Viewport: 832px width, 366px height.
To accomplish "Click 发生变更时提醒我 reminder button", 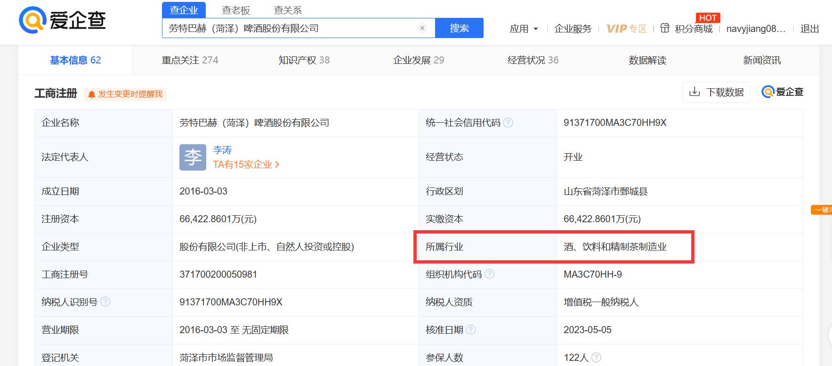I will tap(125, 94).
